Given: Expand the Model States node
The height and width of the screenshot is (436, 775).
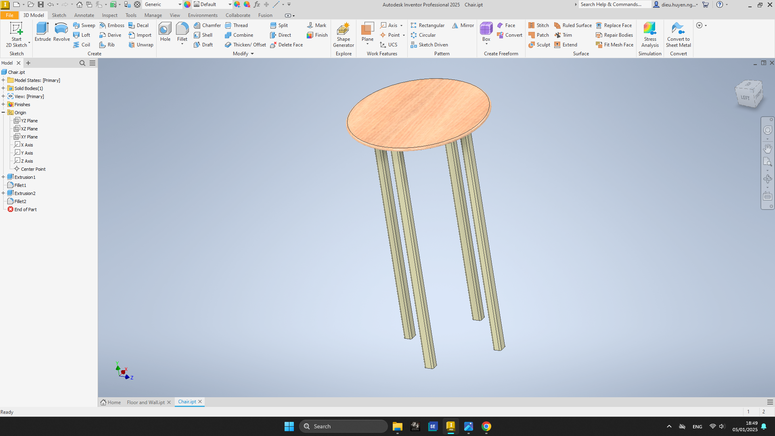Looking at the screenshot, I should click(3, 80).
